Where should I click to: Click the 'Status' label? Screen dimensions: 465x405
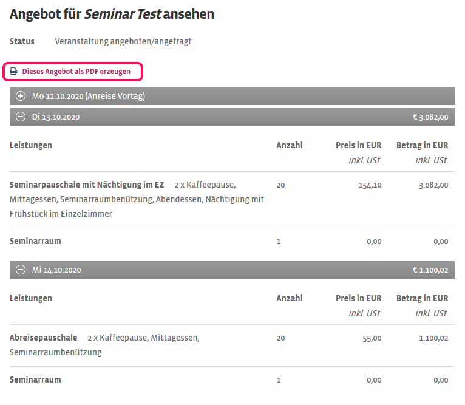(22, 41)
